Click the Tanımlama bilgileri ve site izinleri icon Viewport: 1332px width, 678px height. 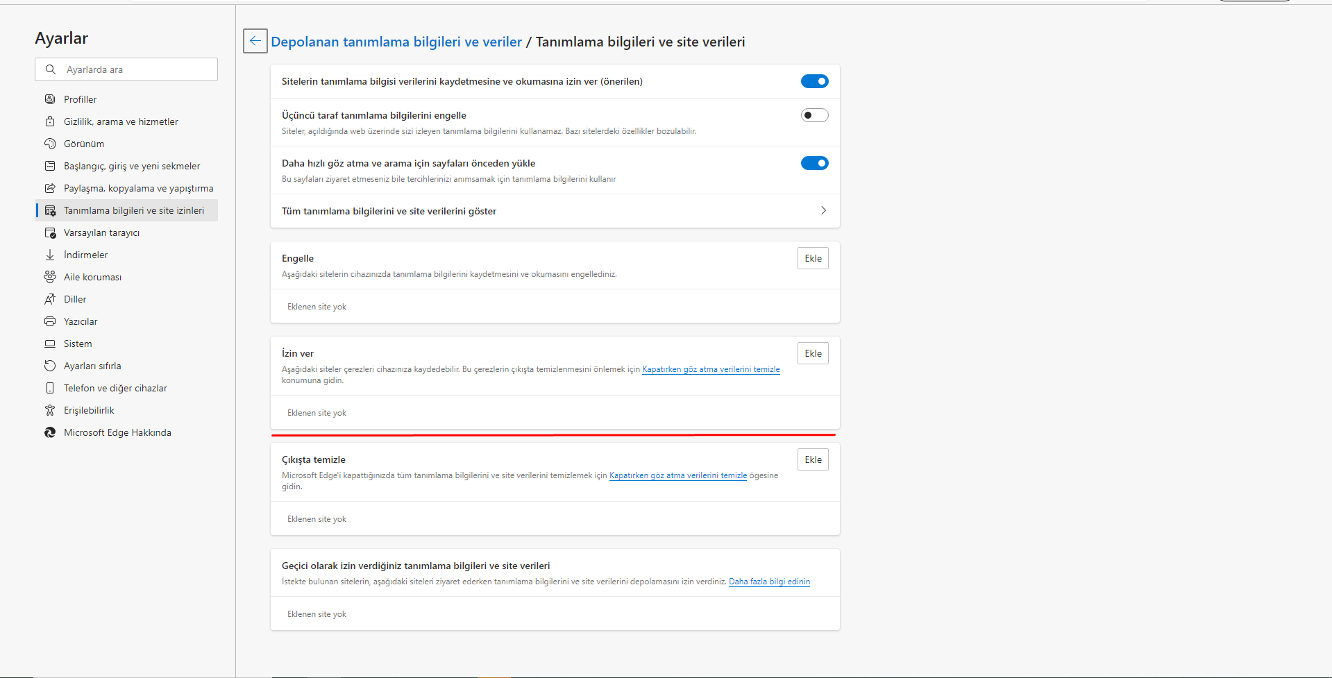(50, 210)
